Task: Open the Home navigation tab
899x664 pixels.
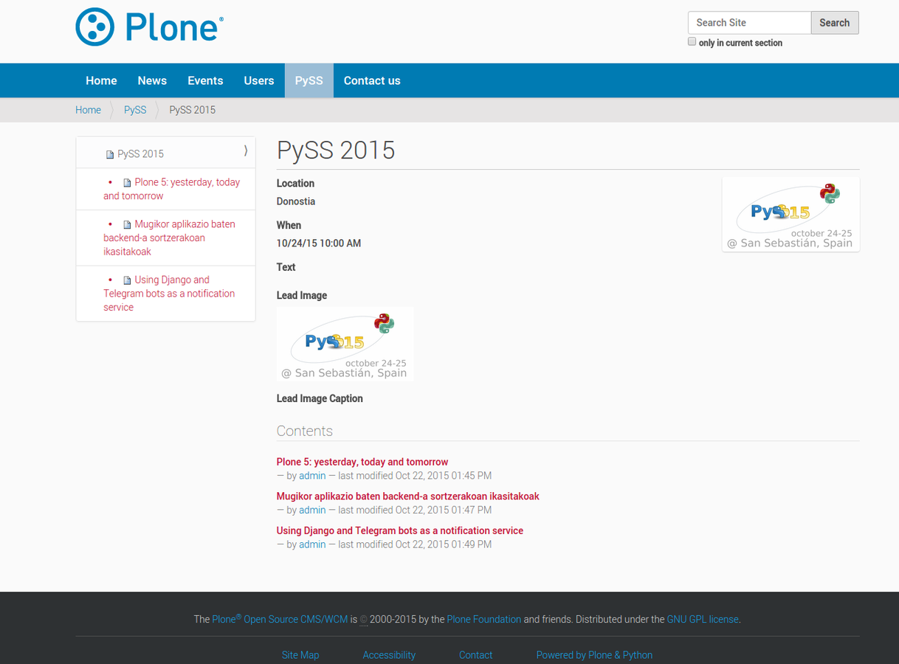Action: tap(101, 80)
